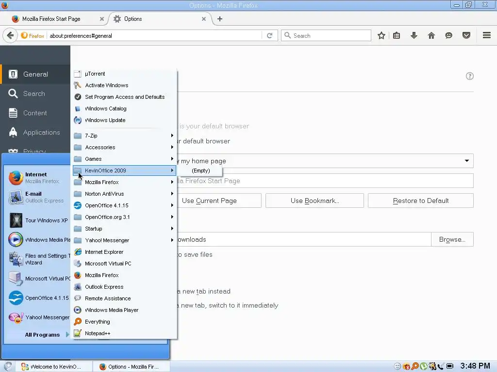This screenshot has width=497, height=372.
Task: Click the help question mark icon
Action: tap(469, 76)
